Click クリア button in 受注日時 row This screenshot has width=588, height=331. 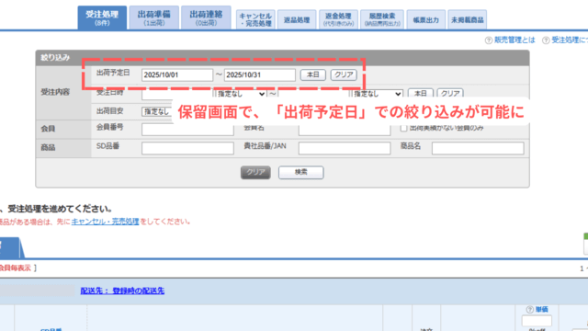coord(450,93)
